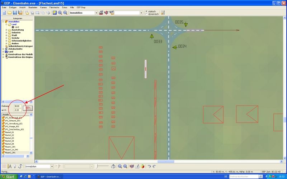Select LPG_Verwaltung_AS1 in the Modelle list

[14, 124]
